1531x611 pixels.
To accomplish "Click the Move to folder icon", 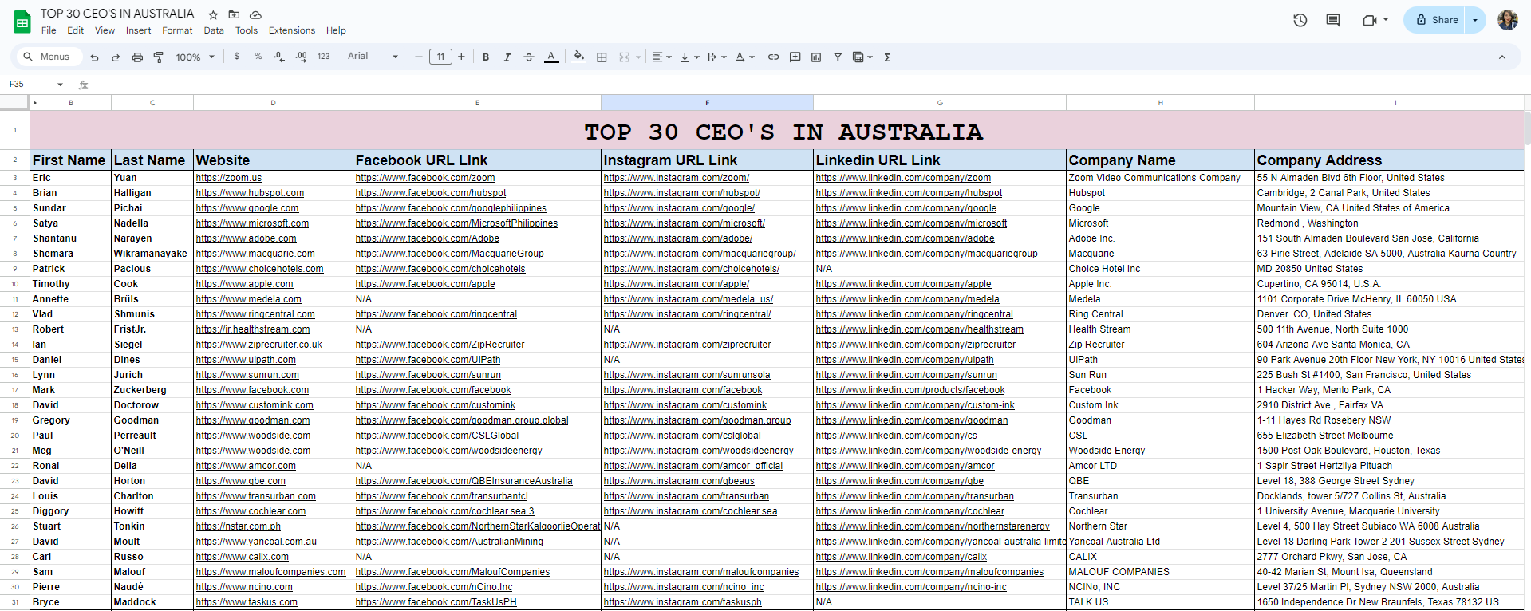I will pos(234,14).
